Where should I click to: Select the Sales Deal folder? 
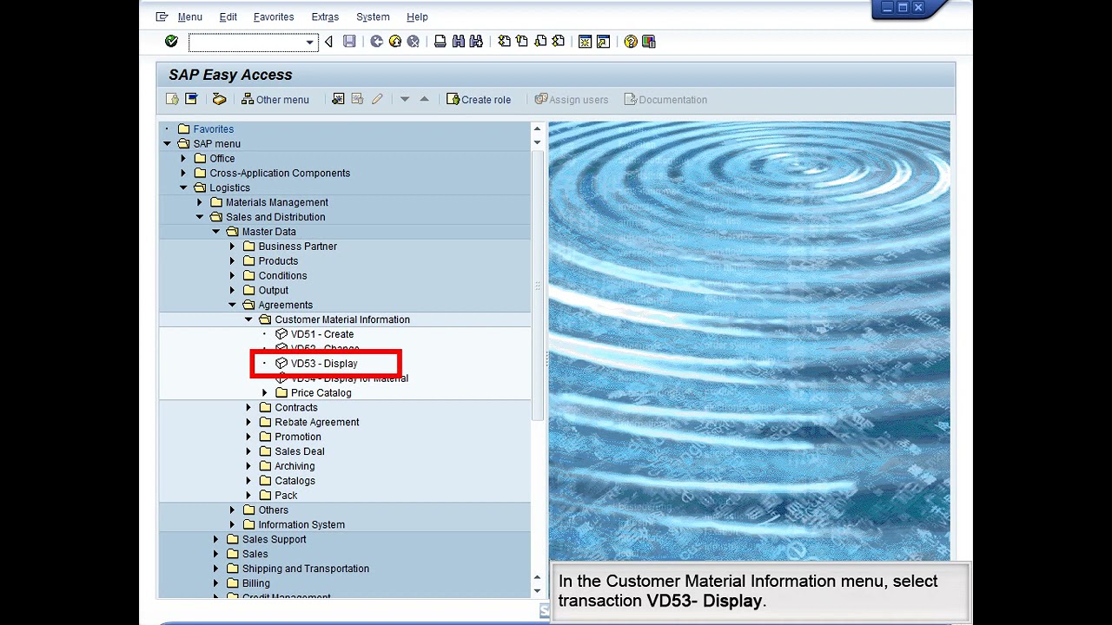(x=300, y=451)
